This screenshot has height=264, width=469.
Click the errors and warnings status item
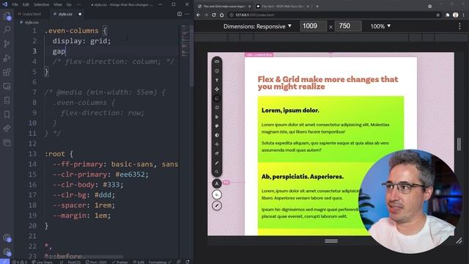tap(20, 262)
